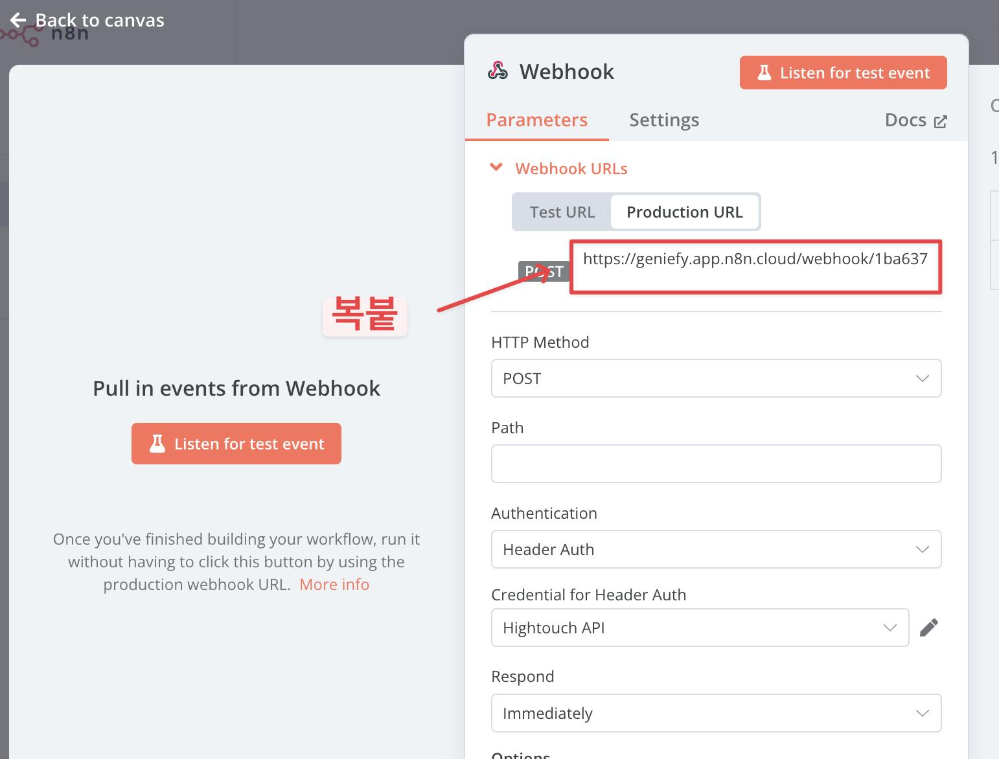
Task: Select the Production URL toggle option
Action: click(x=684, y=212)
